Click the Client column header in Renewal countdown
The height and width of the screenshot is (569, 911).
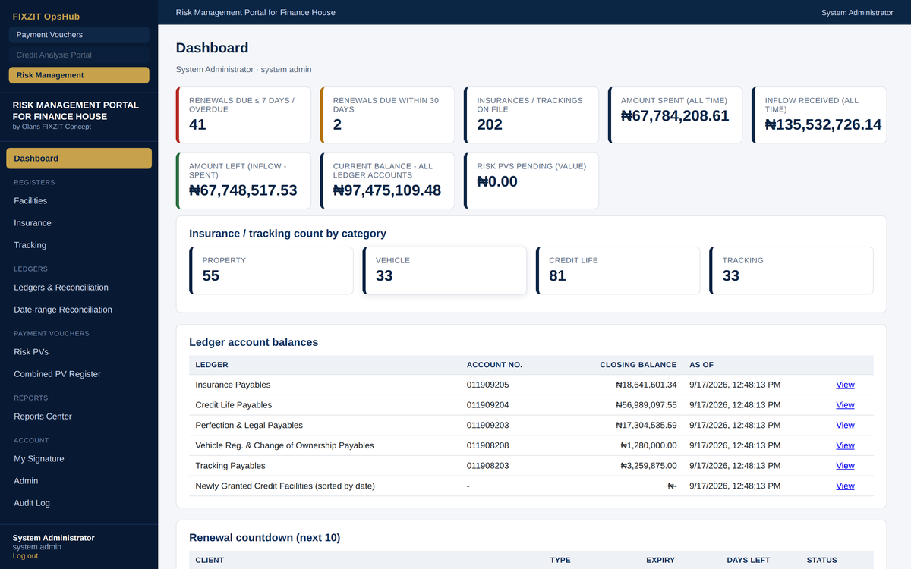click(210, 560)
